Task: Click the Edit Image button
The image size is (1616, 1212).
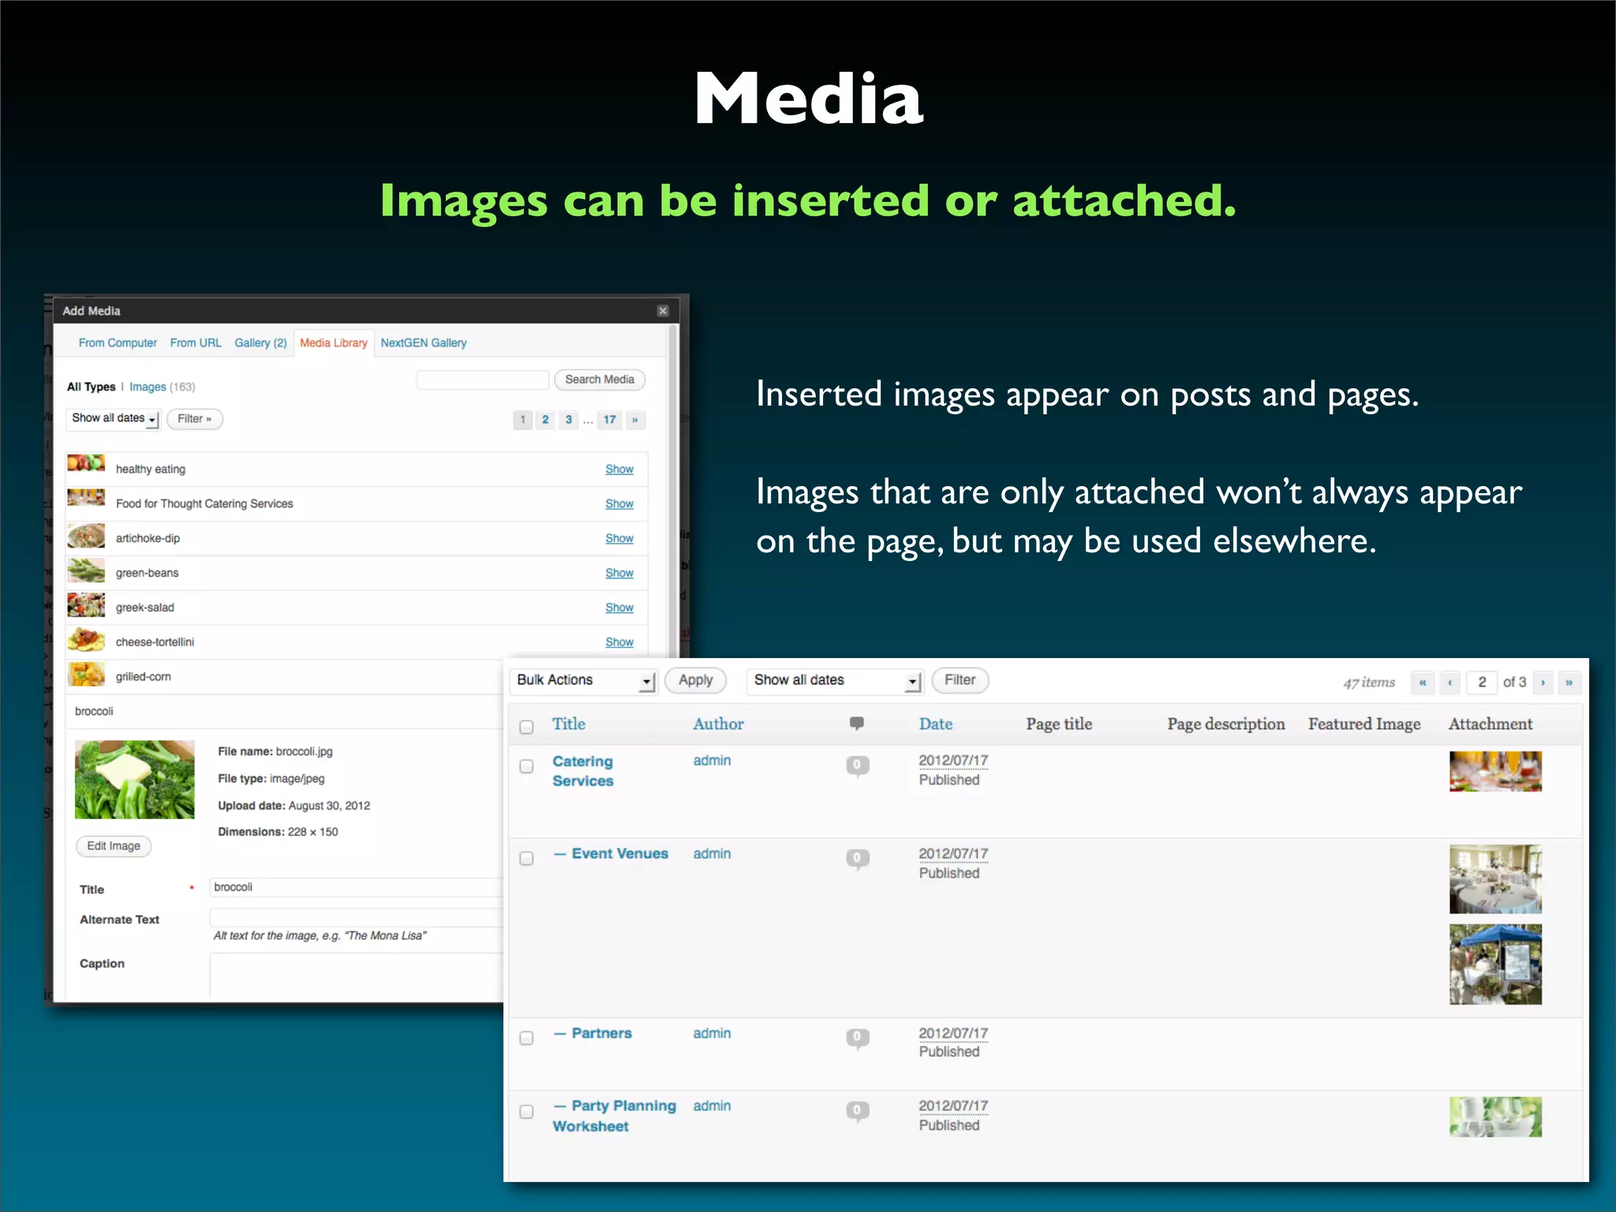Action: [114, 846]
